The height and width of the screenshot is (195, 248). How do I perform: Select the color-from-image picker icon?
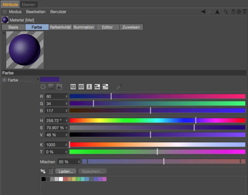click(x=59, y=87)
